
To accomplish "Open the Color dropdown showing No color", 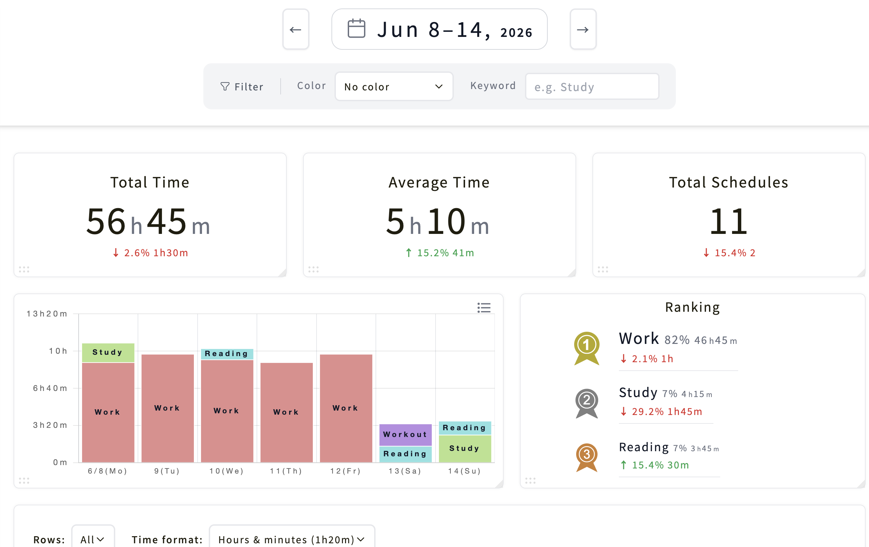I will click(x=394, y=86).
